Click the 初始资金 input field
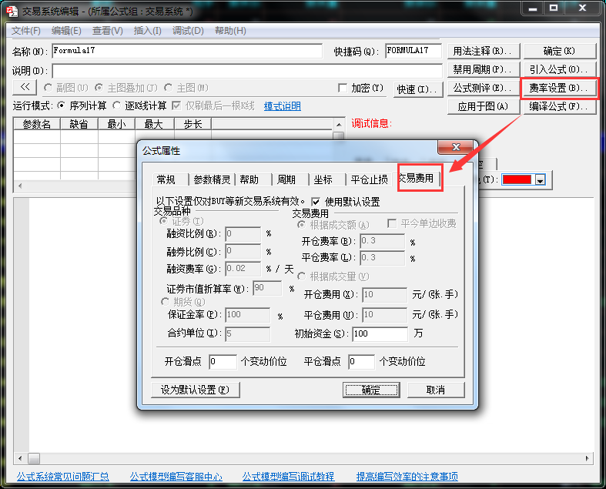Viewport: 606px width, 489px height. click(x=380, y=334)
